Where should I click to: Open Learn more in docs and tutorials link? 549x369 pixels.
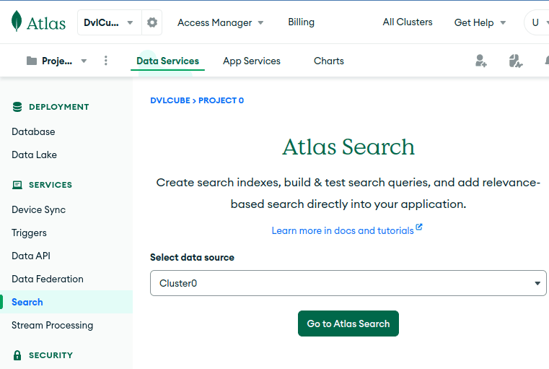pos(343,230)
